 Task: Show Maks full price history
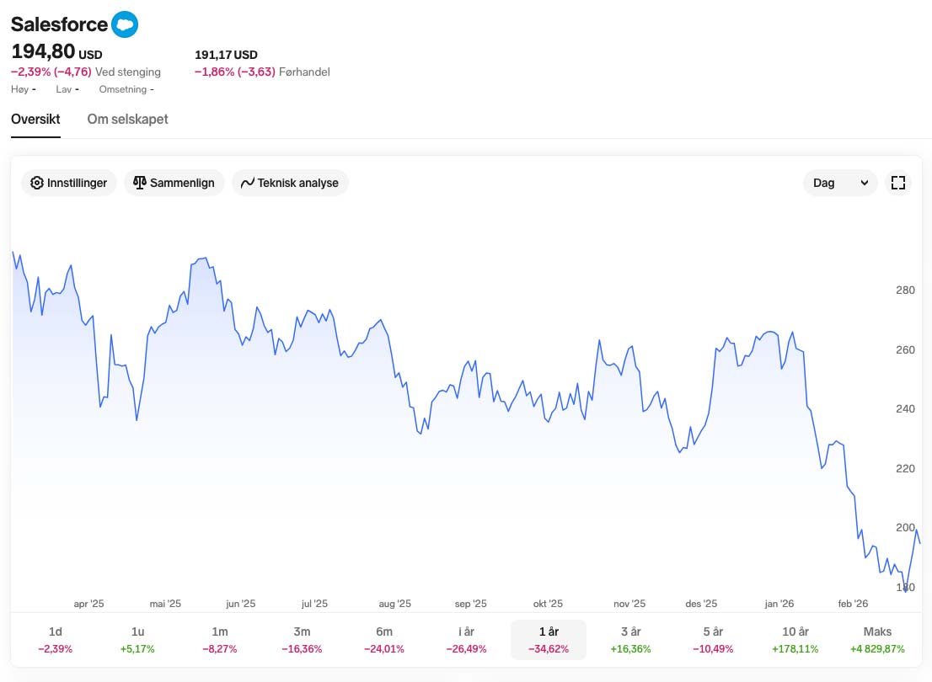pos(877,640)
